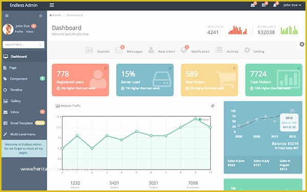Click 'Total Sales 867' cart text
This screenshot has width=307, height=192.
coord(287,148)
